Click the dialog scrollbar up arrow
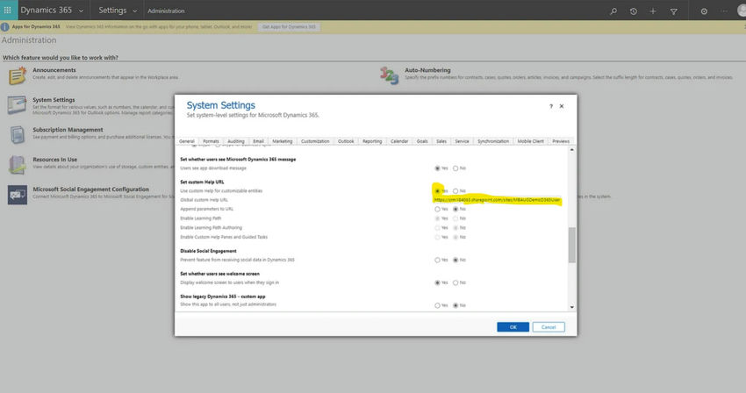The height and width of the screenshot is (393, 746). (x=572, y=150)
